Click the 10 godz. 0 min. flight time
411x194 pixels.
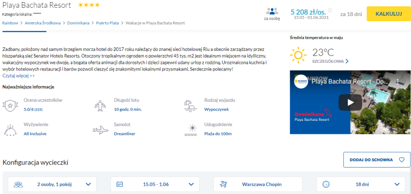(128, 109)
